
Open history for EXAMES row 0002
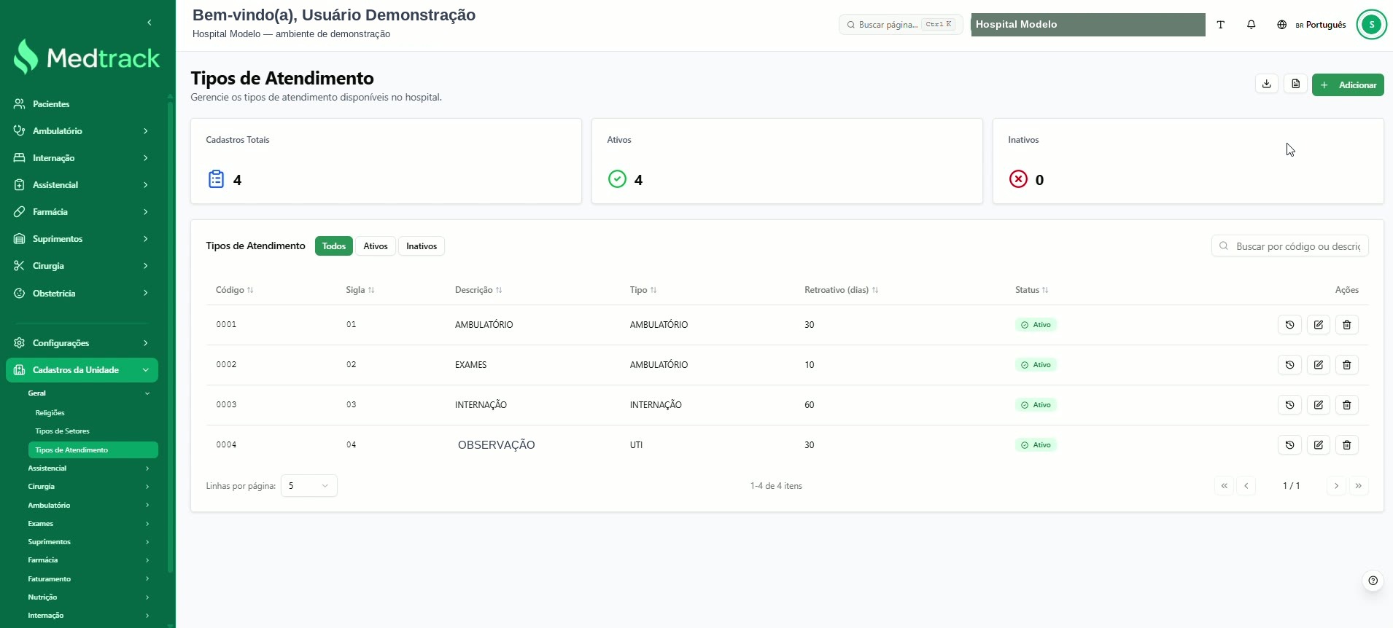click(x=1289, y=365)
